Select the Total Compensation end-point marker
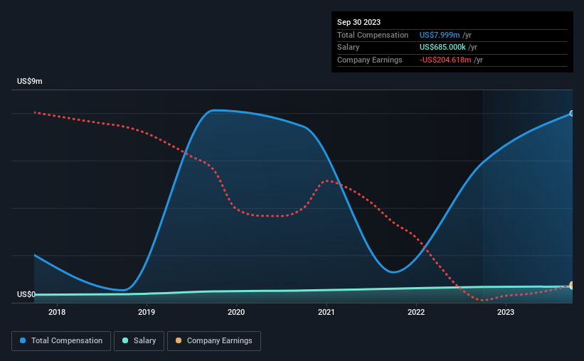This screenshot has width=584, height=361. [572, 114]
